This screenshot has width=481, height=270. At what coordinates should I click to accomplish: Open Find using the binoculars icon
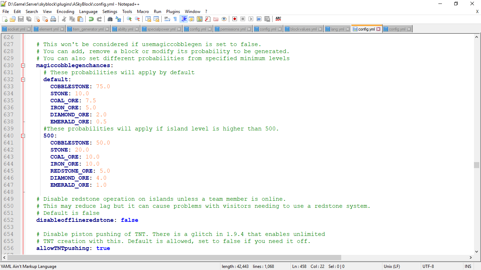(110, 19)
